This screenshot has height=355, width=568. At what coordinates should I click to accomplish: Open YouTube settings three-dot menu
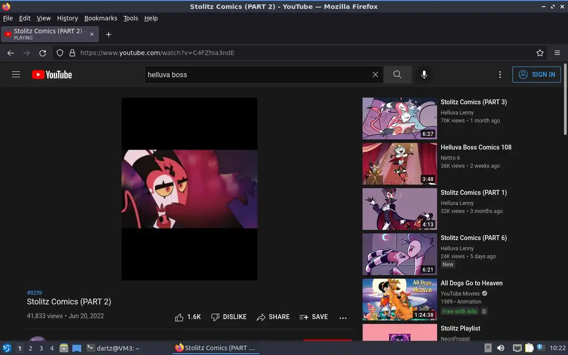click(x=500, y=75)
